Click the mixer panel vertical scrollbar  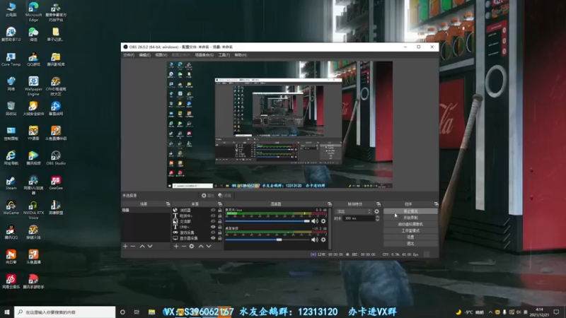click(330, 228)
